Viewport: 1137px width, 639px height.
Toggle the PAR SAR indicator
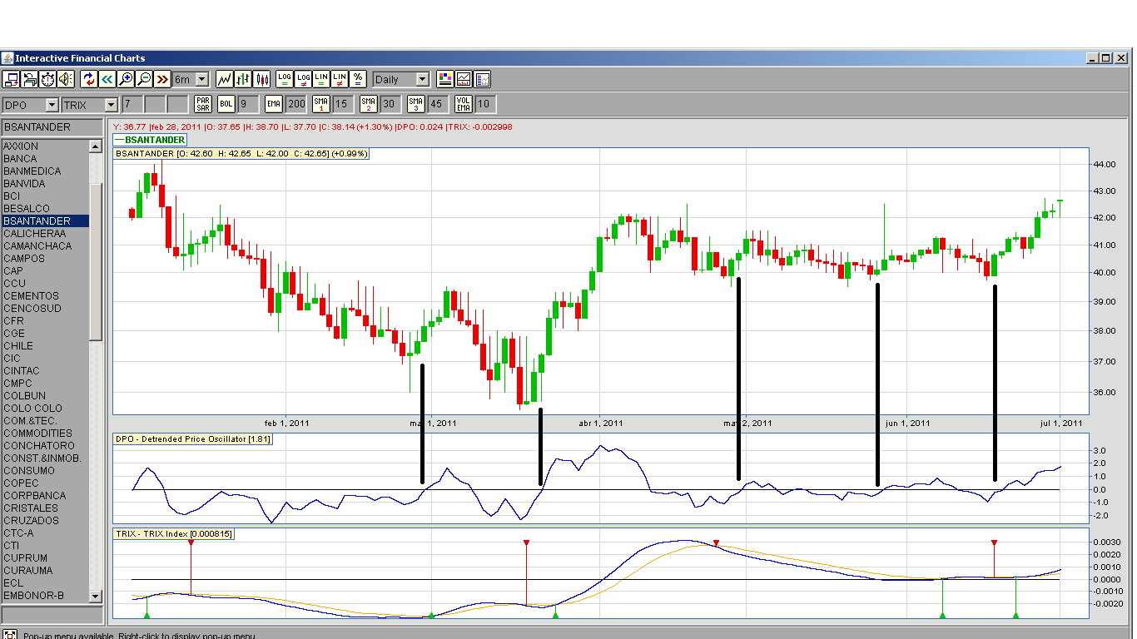[x=203, y=104]
